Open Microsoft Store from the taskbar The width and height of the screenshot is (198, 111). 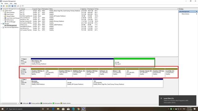(63, 109)
